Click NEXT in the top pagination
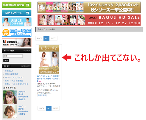 point(53,38)
